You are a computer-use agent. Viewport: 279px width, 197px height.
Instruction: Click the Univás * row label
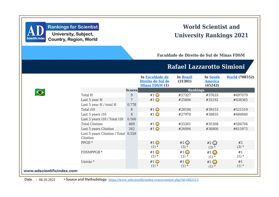(x=88, y=162)
